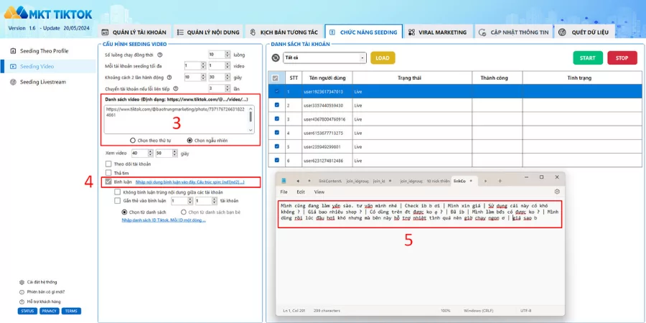Click the Cài đặt hệ thống gear icon
Image resolution: width=646 pixels, height=323 pixels.
click(x=22, y=282)
